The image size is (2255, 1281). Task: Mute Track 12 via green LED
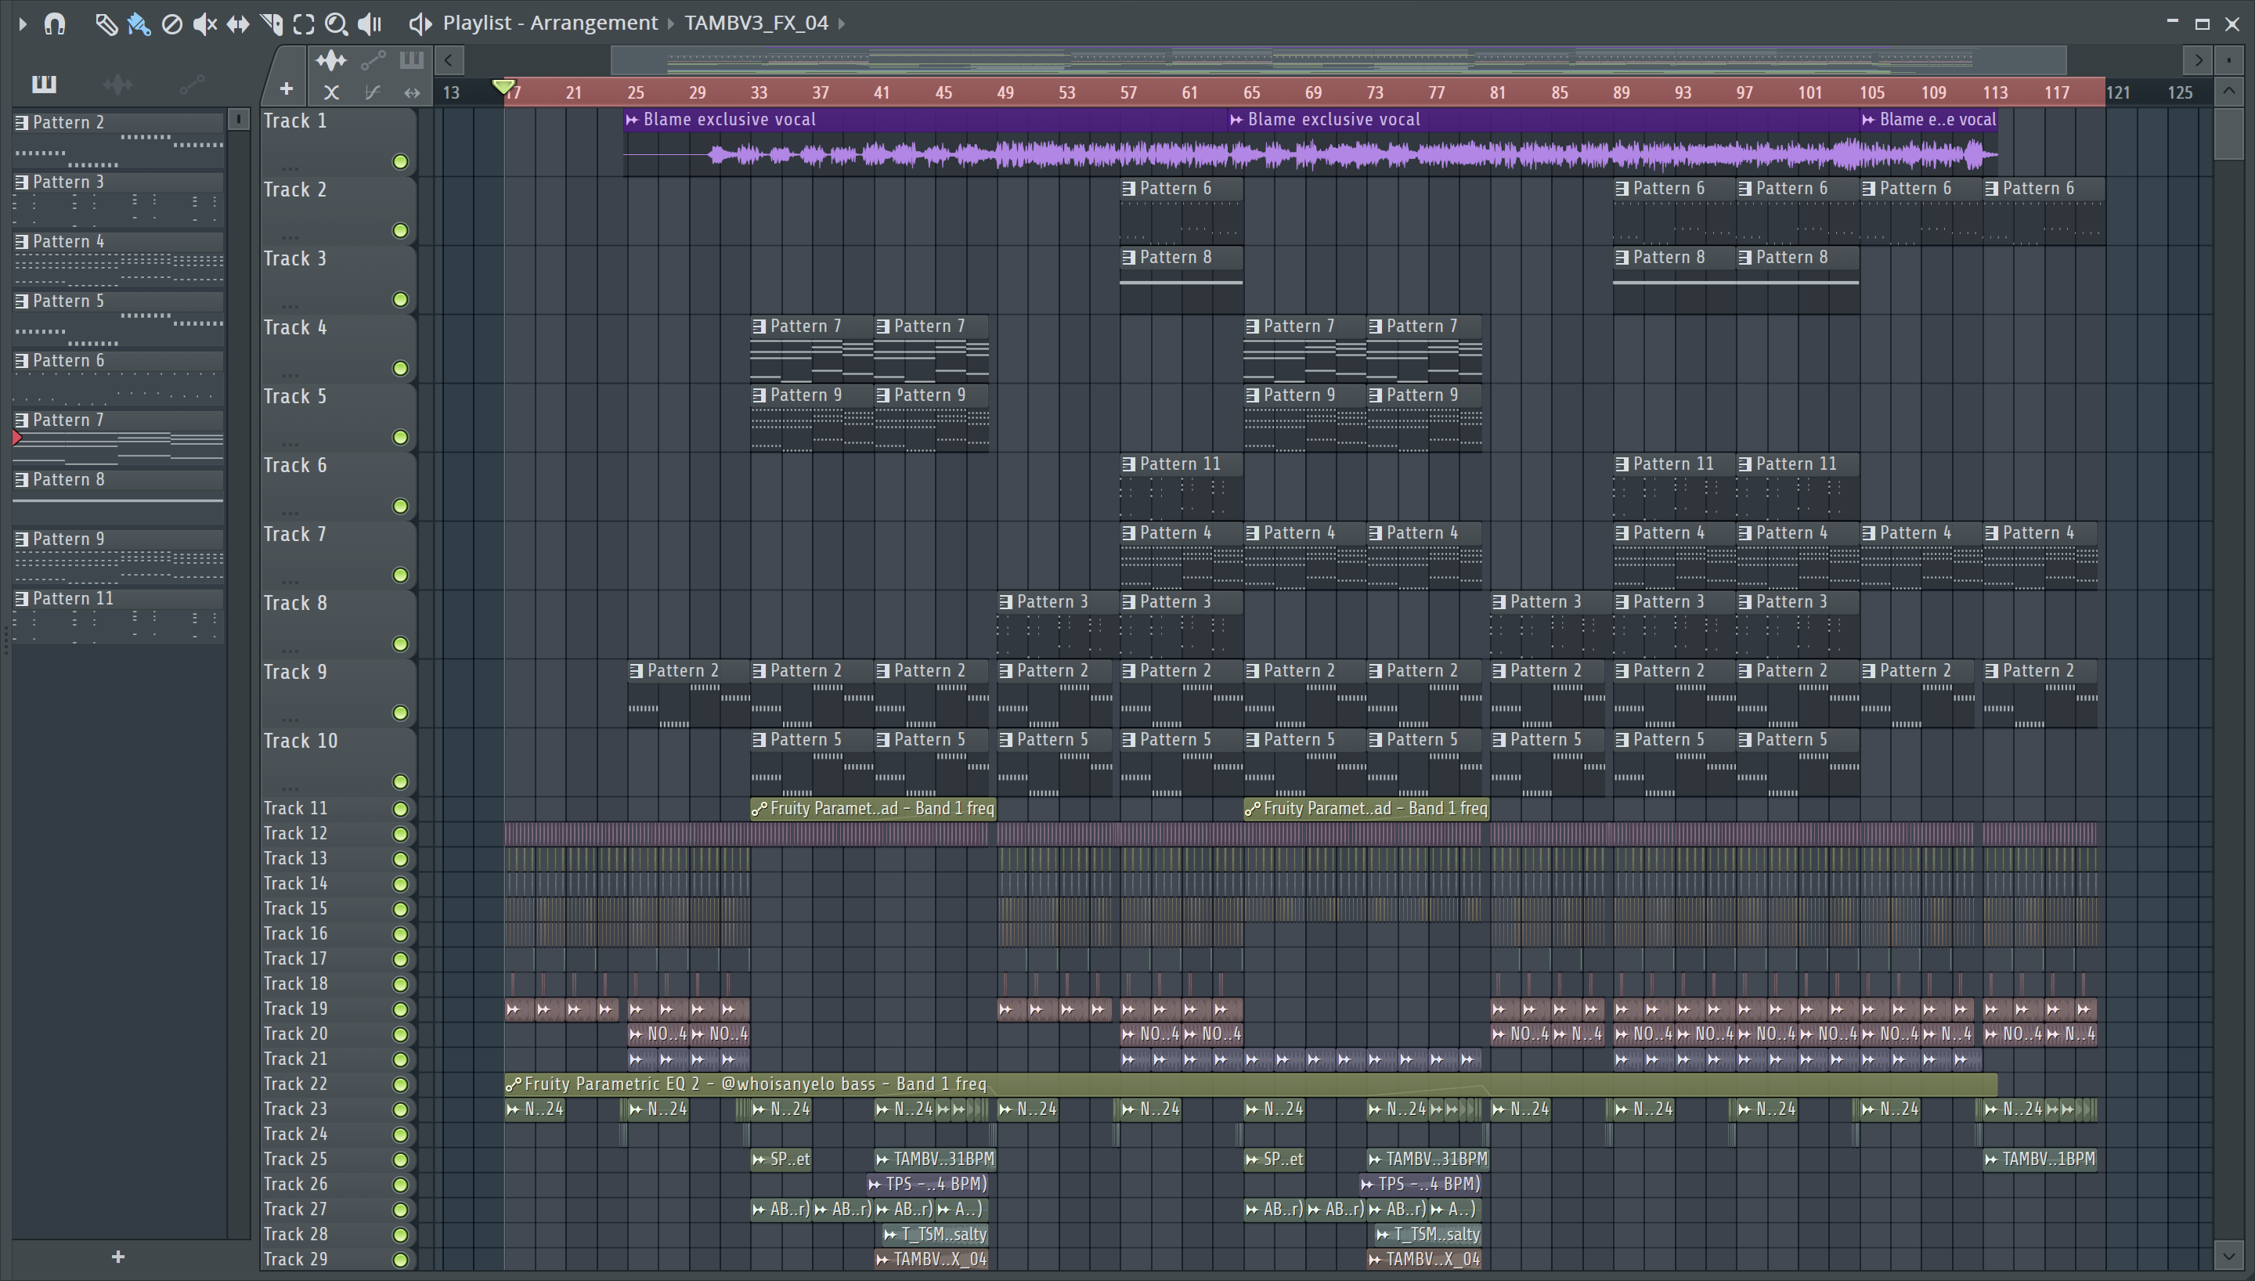click(400, 834)
